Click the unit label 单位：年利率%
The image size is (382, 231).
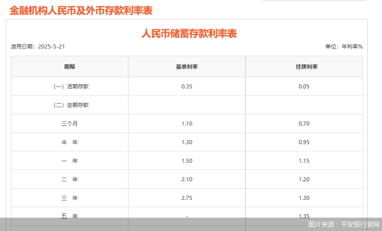(344, 46)
